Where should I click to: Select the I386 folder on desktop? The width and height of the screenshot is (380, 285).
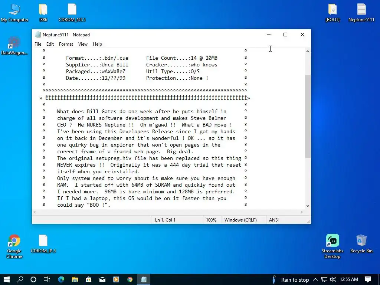tap(43, 13)
